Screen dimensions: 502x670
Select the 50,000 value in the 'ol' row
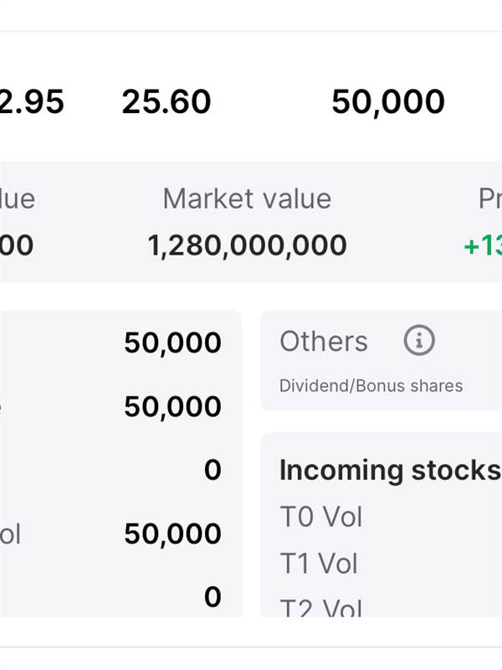coord(172,533)
